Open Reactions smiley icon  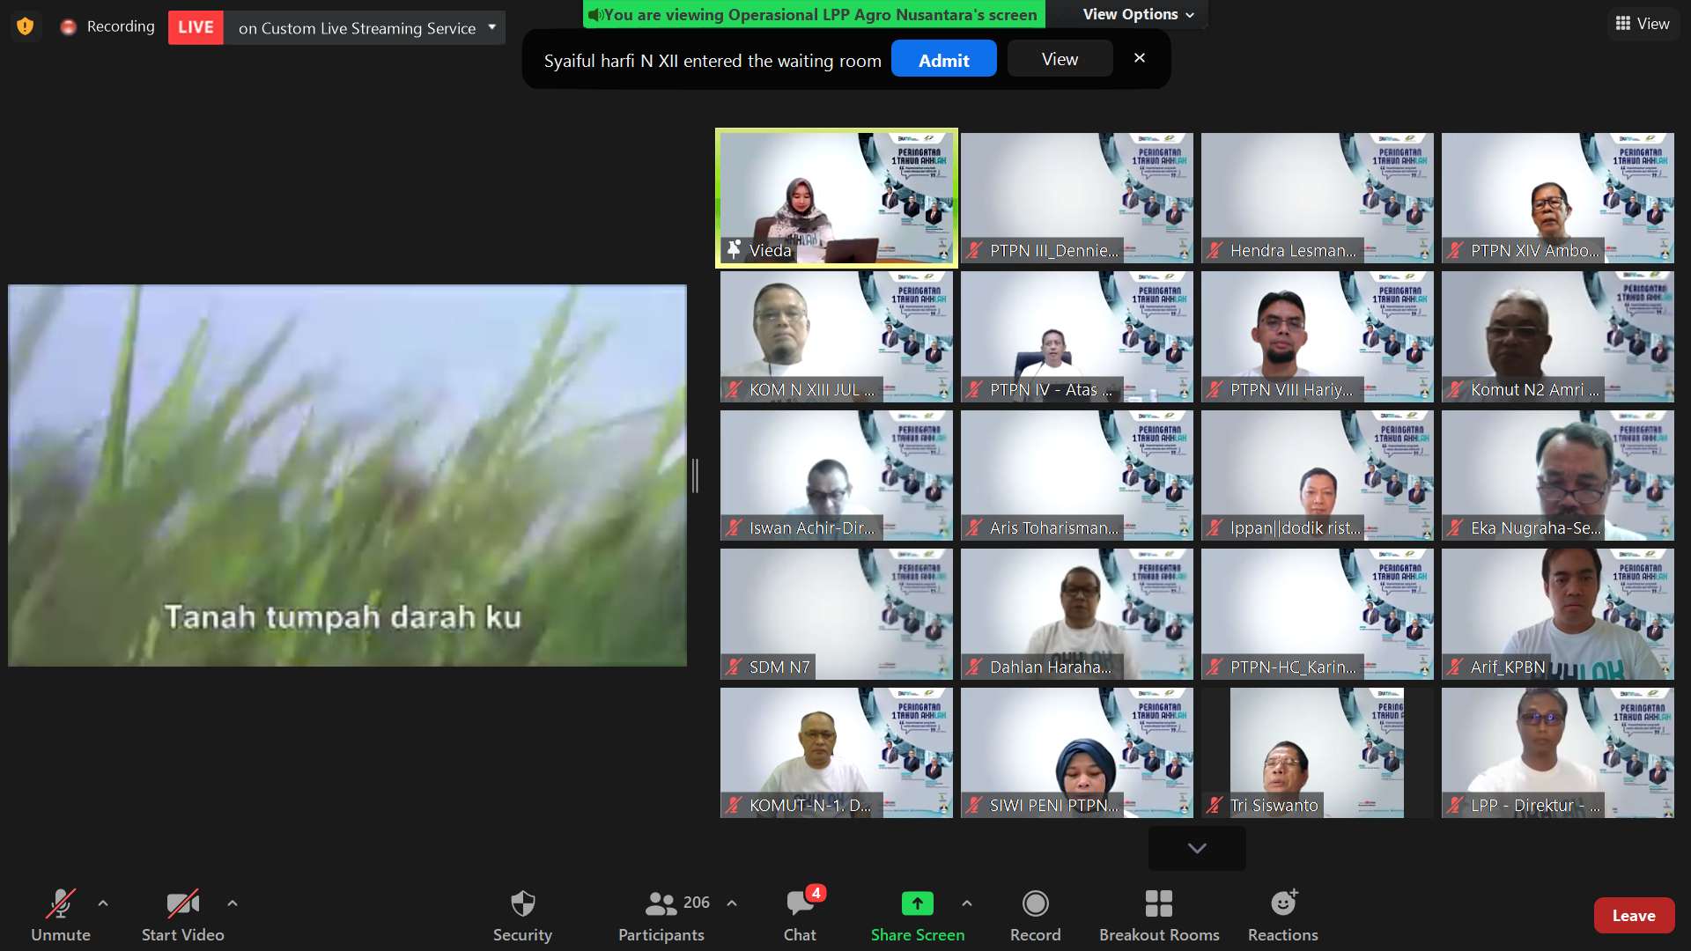click(1282, 903)
